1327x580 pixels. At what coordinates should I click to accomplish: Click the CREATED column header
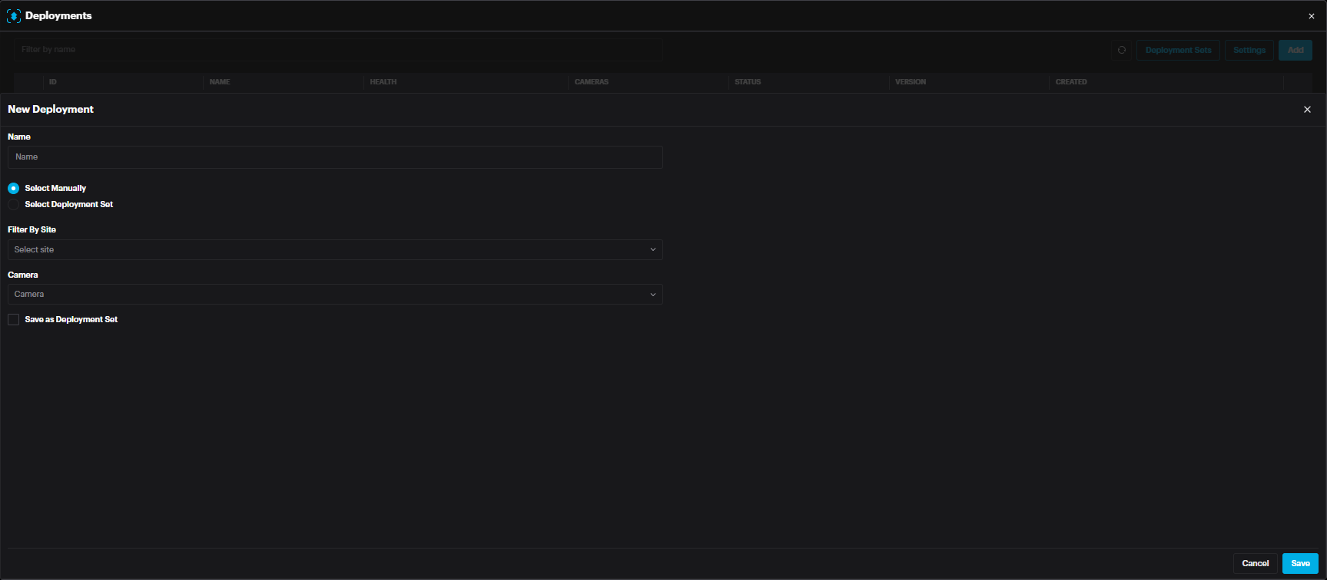coord(1070,82)
